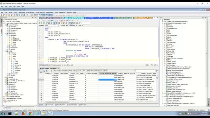
Task: Click the Paste clipboard icon in editor toolbar
Action: [62, 21]
